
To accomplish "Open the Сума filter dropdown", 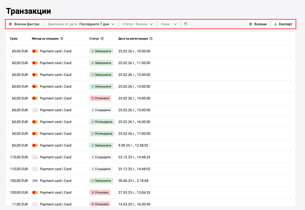I will 169,24.
